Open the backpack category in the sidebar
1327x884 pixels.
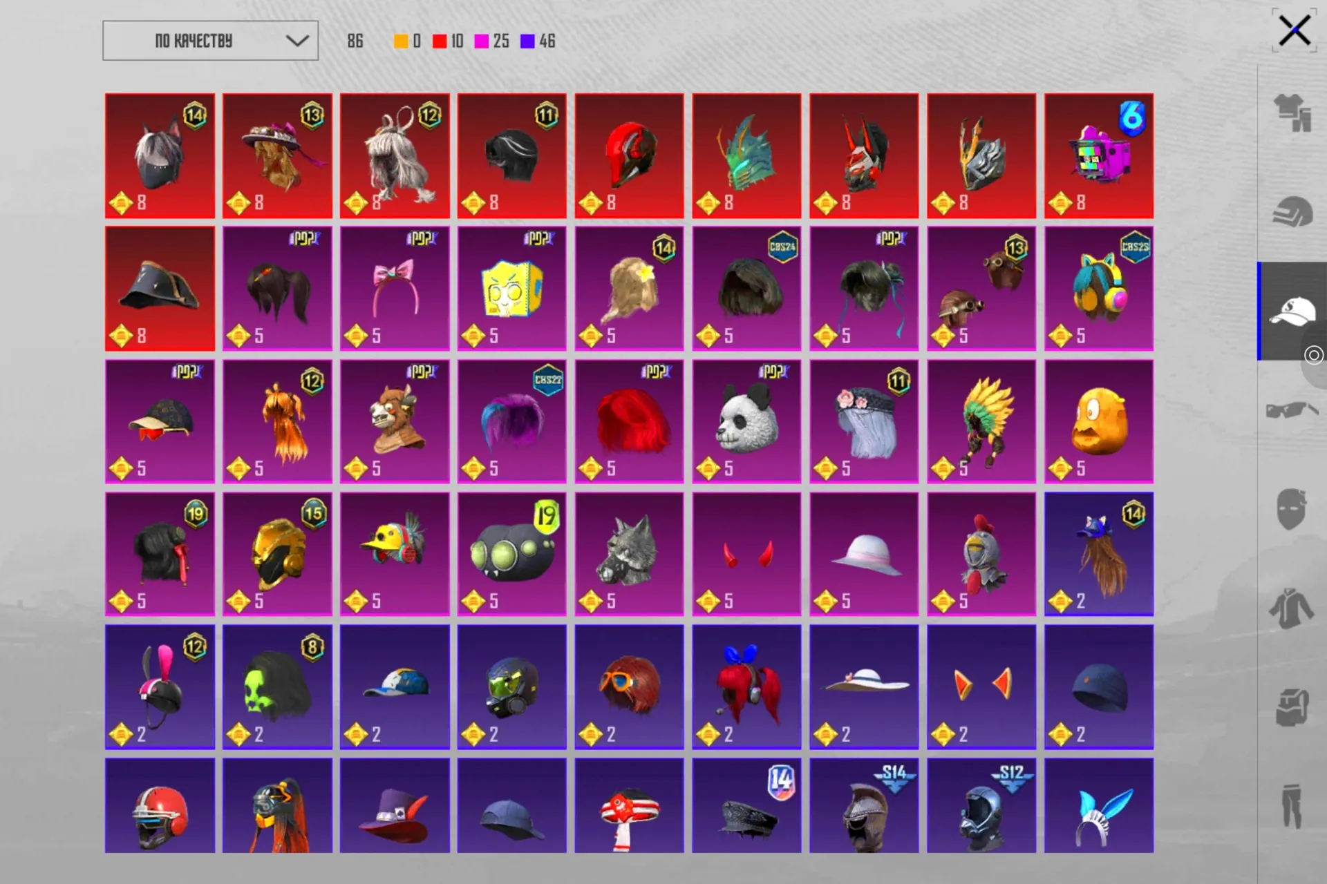[x=1291, y=707]
